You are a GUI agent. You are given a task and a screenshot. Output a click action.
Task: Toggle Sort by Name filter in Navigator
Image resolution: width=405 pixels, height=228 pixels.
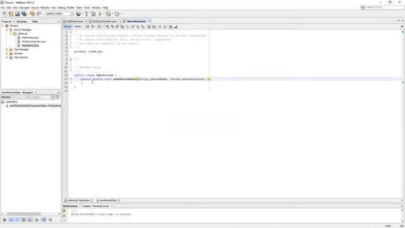pyautogui.click(x=44, y=220)
